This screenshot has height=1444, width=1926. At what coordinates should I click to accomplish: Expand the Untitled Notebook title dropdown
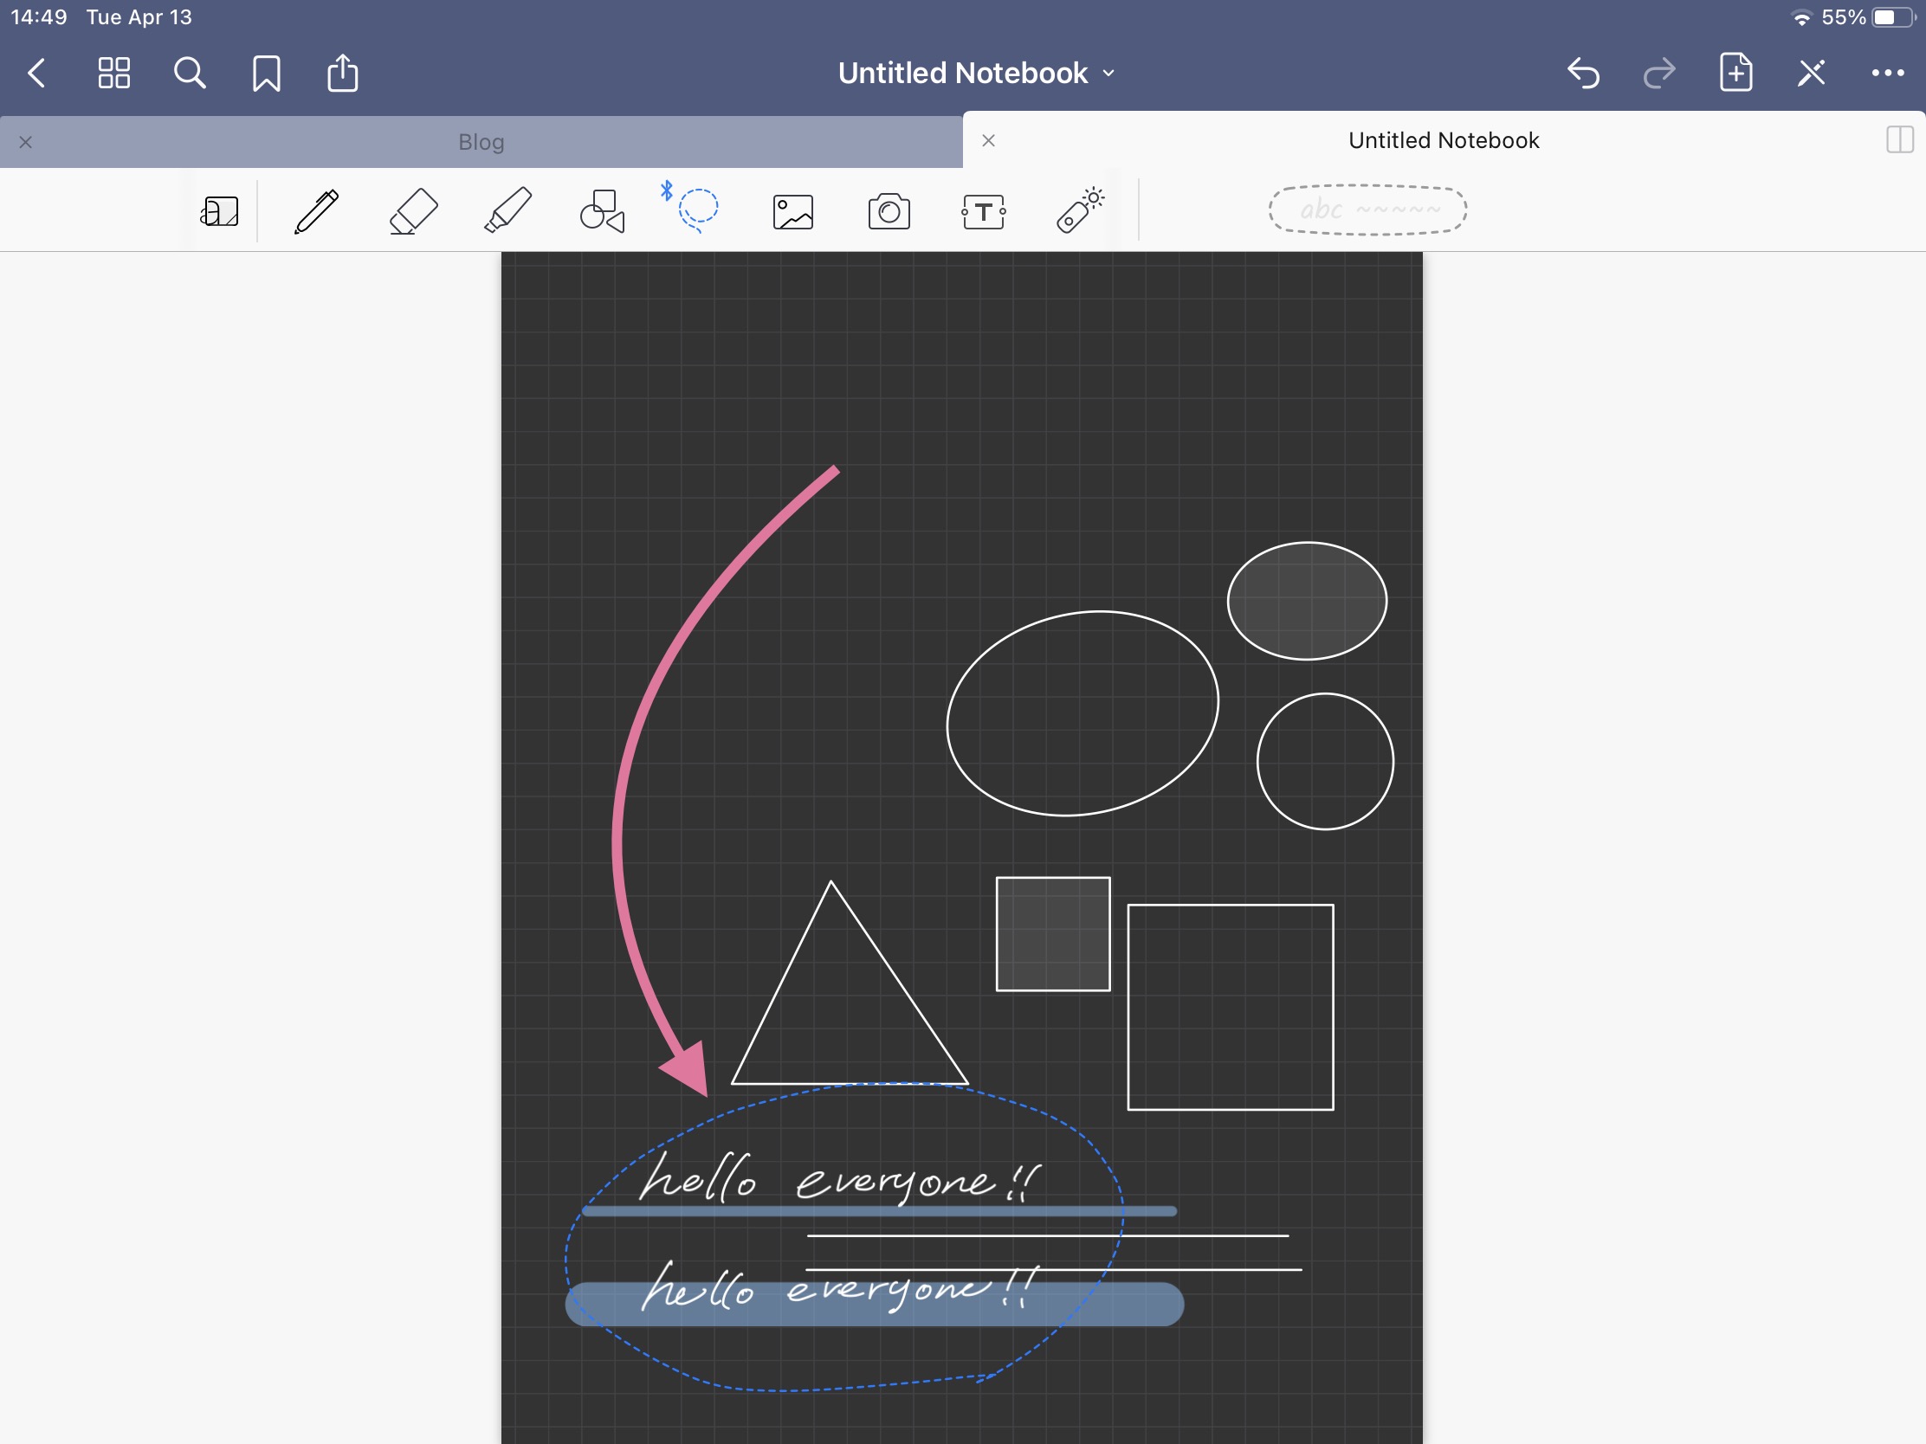pos(975,73)
